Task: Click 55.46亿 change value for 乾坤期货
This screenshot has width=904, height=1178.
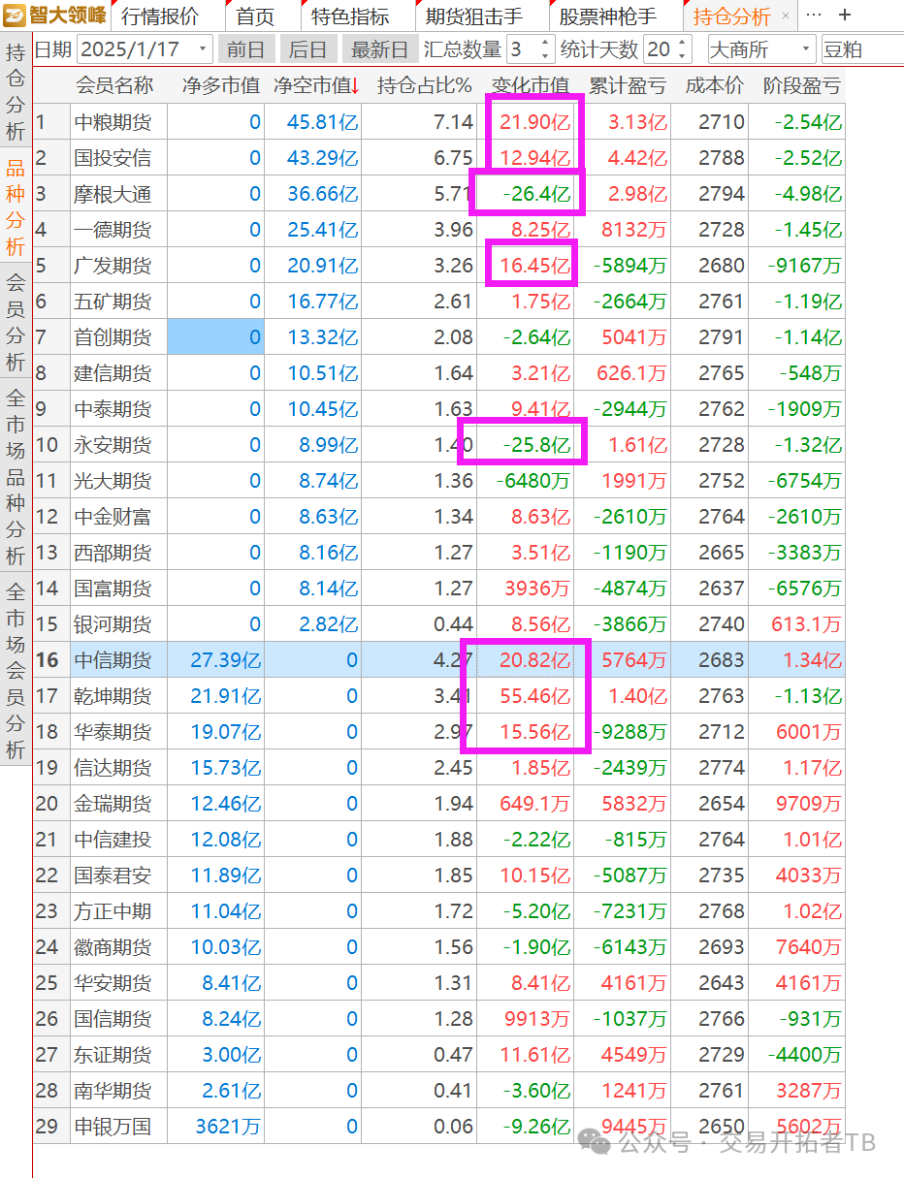Action: (x=535, y=696)
